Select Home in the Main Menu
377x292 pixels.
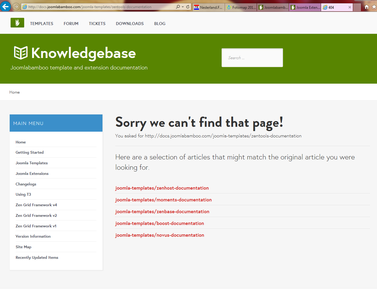point(21,142)
